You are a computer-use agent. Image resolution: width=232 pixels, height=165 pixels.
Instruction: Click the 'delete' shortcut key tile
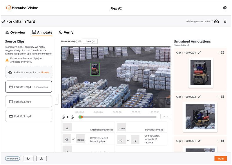(81, 139)
